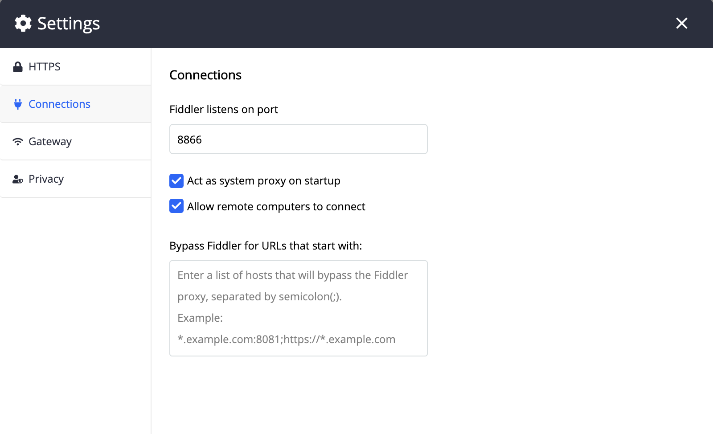Click the Fiddler listens on port field
This screenshot has width=713, height=434.
tap(298, 139)
